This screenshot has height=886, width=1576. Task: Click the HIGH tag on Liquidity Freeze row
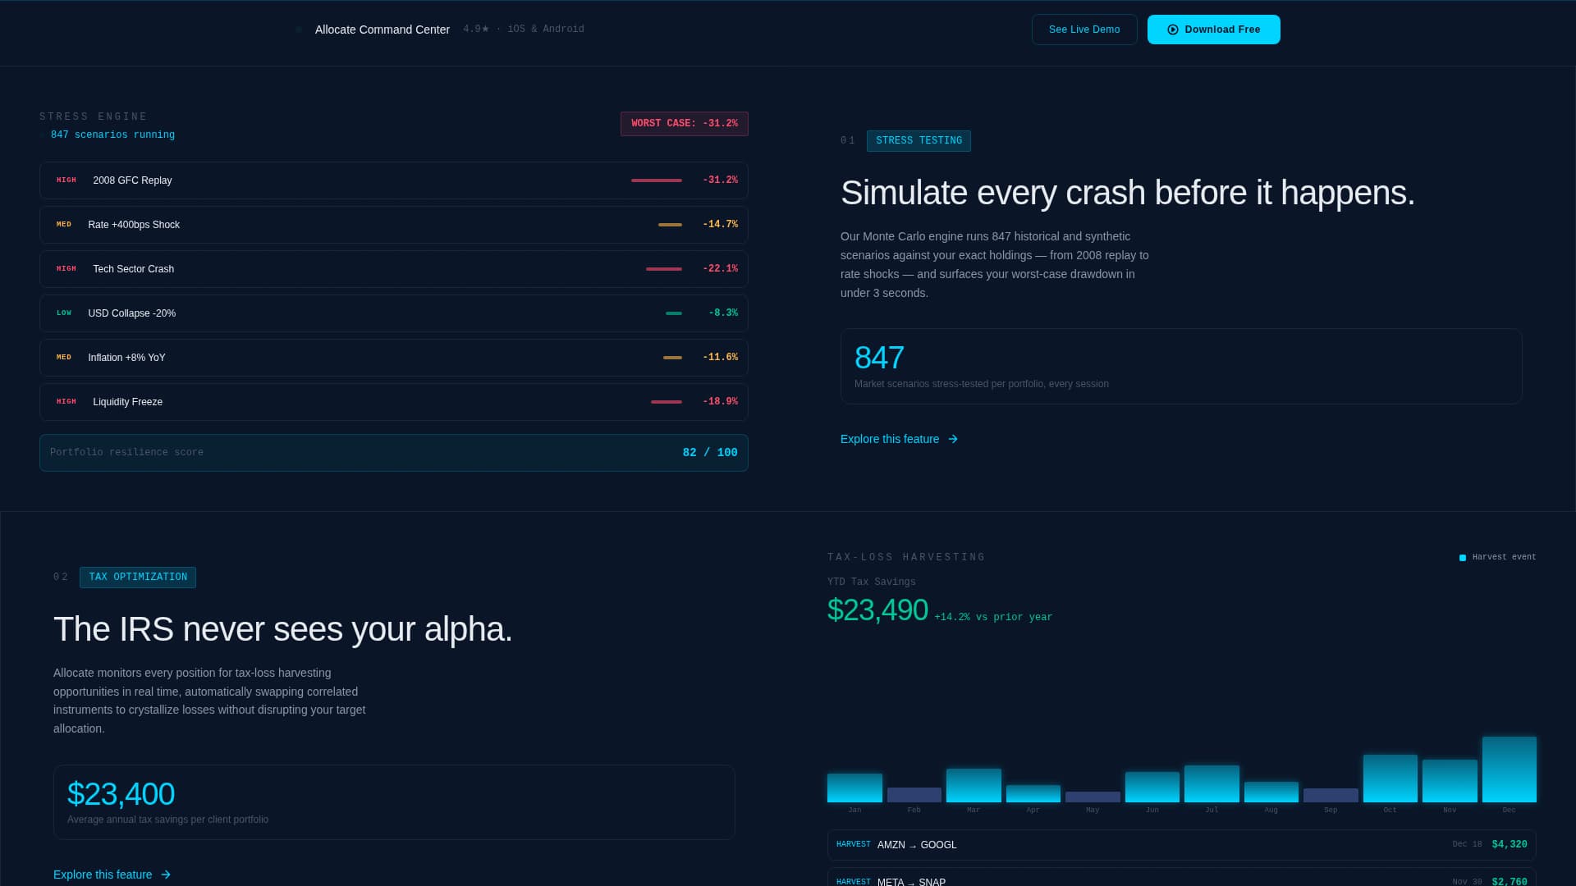click(66, 402)
